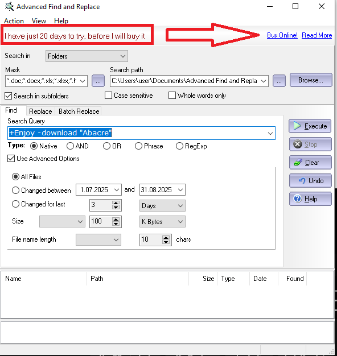
Task: Select the Changed for last radio button
Action: click(x=15, y=204)
